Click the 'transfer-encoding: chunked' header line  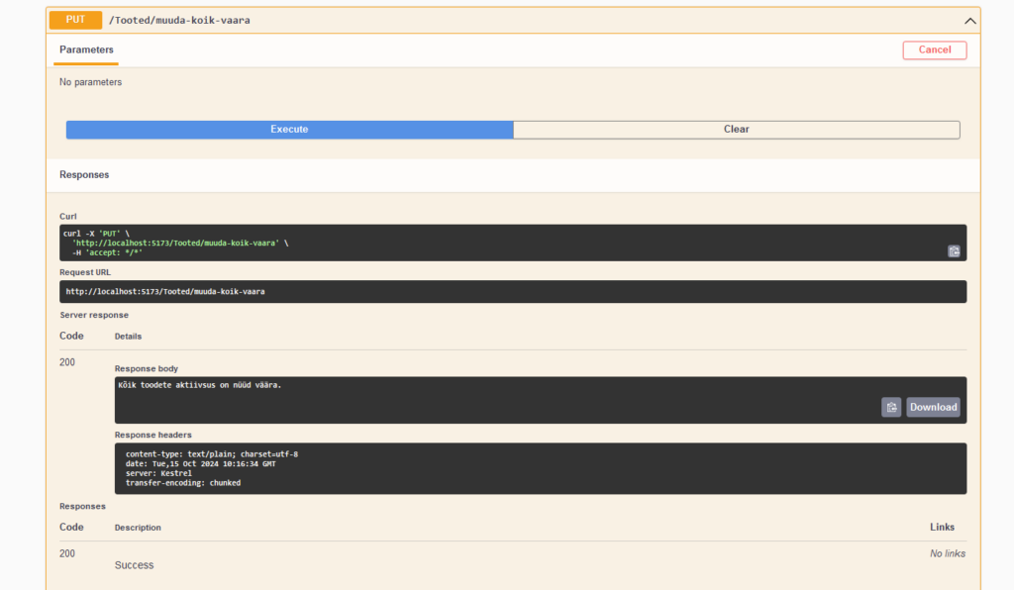183,483
